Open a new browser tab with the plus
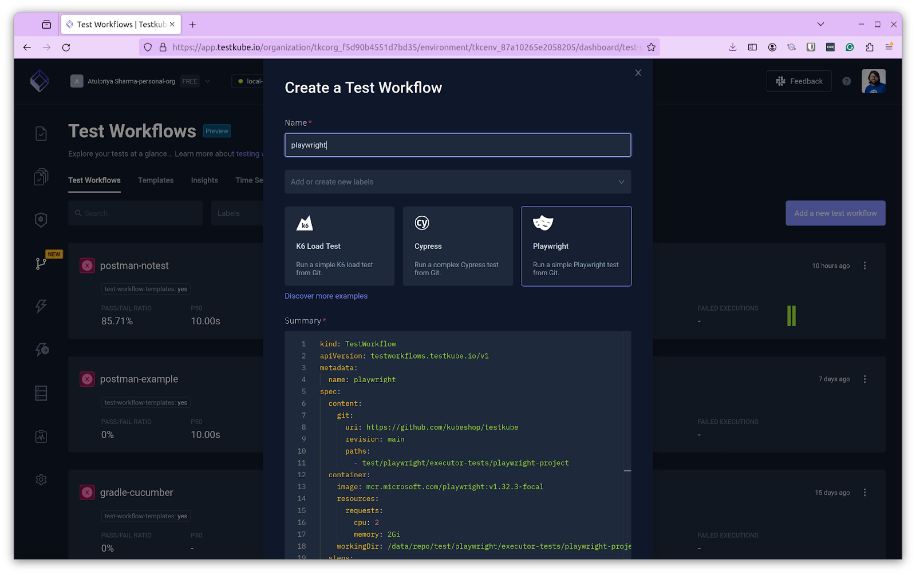Viewport: 916px width, 575px height. (x=192, y=25)
